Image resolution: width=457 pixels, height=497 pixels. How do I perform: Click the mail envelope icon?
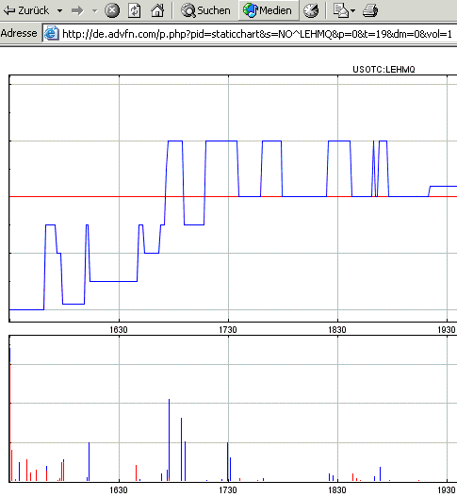(x=341, y=10)
